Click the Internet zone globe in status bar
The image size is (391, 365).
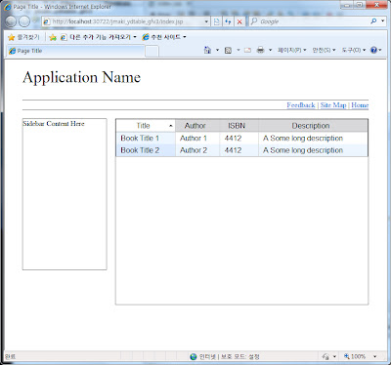194,357
